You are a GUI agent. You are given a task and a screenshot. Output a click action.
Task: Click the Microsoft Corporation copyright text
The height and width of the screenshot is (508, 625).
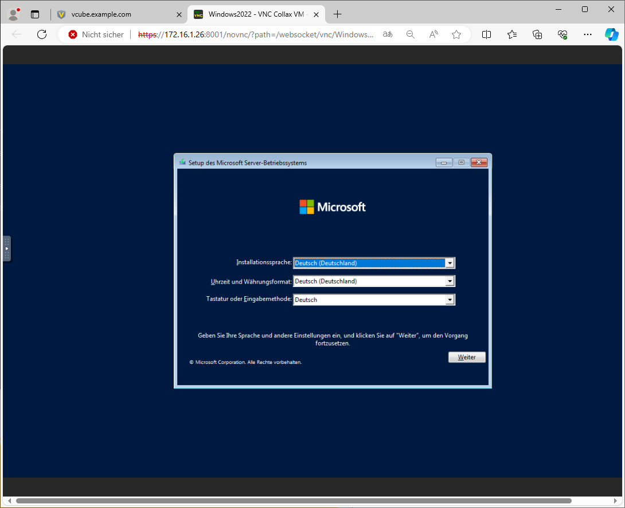[x=245, y=362]
